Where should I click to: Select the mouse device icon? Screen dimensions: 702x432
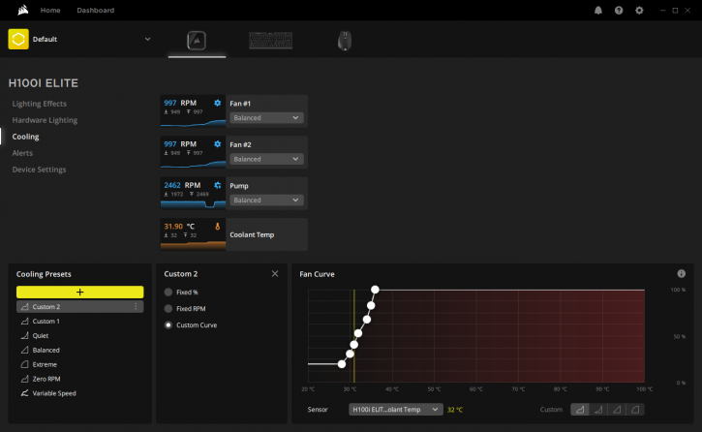(345, 41)
